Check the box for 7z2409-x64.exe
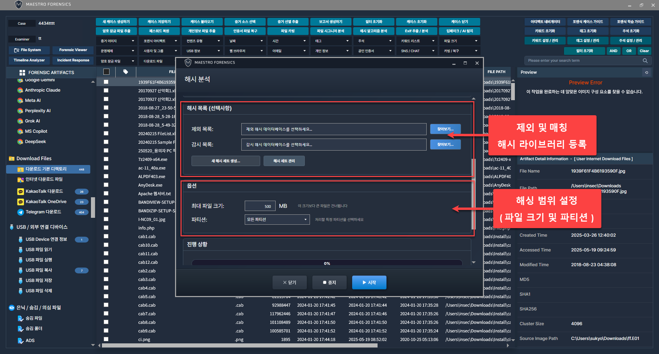The image size is (659, 354). pos(106,159)
